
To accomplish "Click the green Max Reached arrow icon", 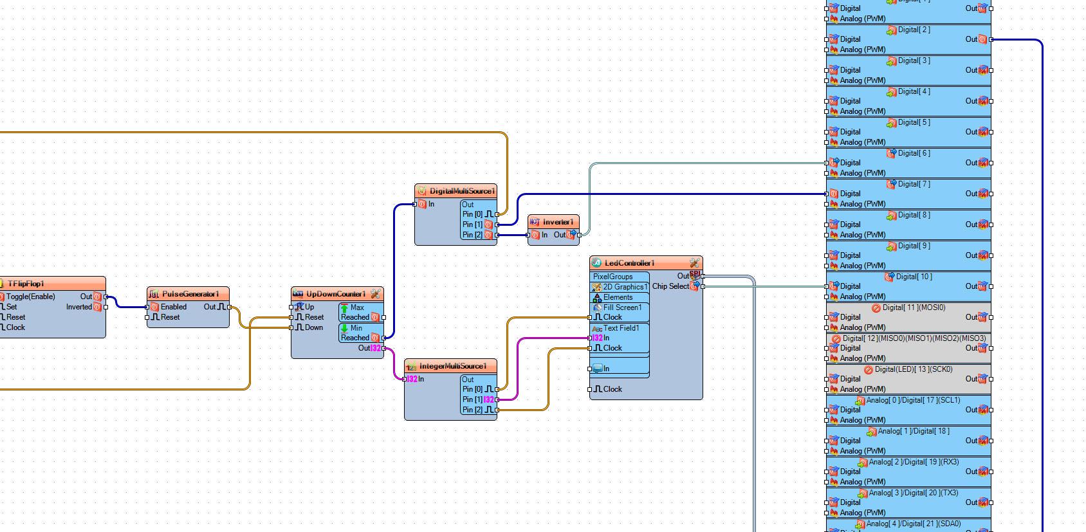I will coord(345,308).
